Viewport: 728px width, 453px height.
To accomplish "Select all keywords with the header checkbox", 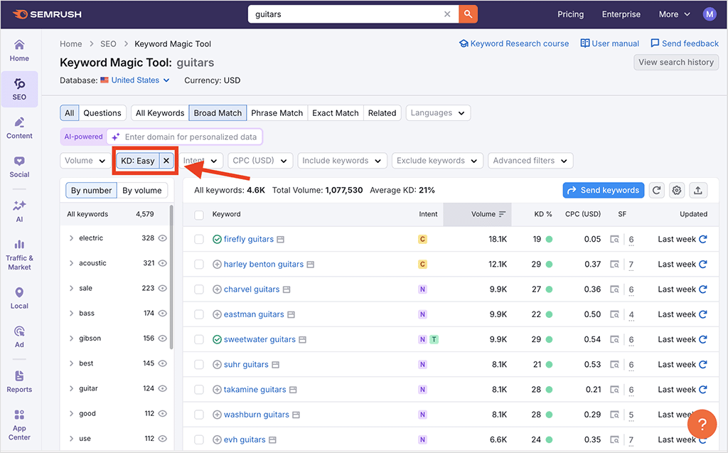I will 199,214.
